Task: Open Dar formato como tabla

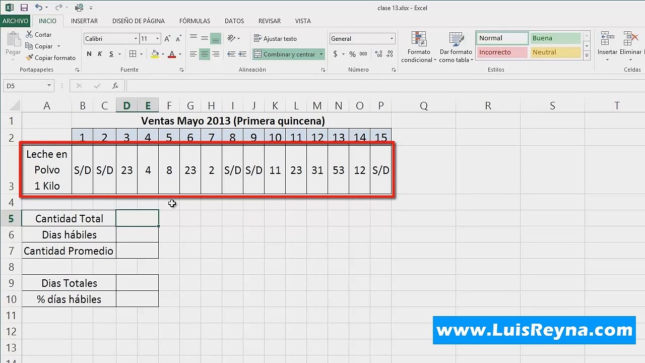Action: tap(456, 47)
